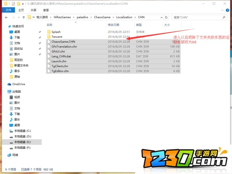Image resolution: width=232 pixels, height=174 pixels.
Task: Switch to the 主页 ribbon tab
Action: pos(21,10)
